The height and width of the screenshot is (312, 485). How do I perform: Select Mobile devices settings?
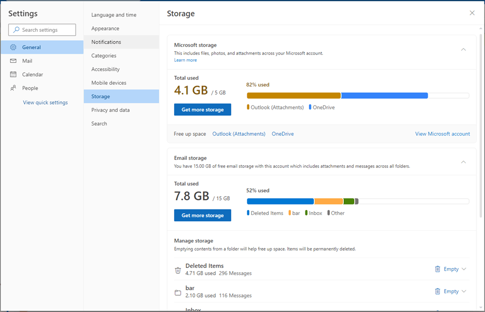(121, 83)
